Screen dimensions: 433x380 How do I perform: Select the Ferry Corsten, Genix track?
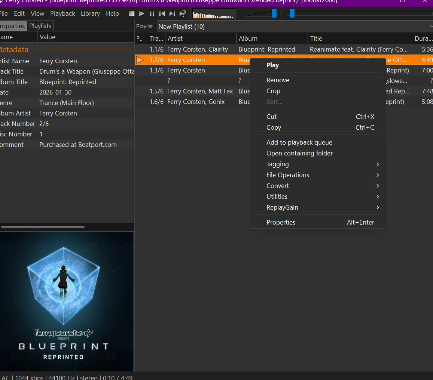pyautogui.click(x=192, y=102)
